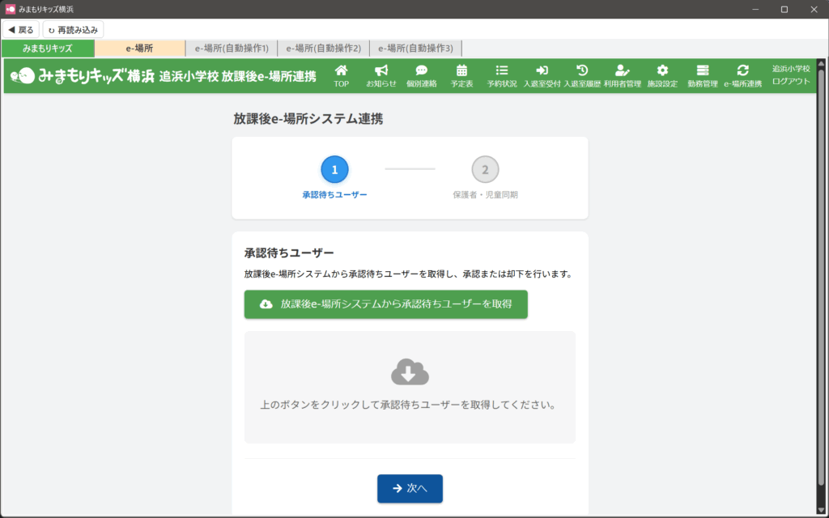Switch to the みまもりキッズ tab

[48, 49]
